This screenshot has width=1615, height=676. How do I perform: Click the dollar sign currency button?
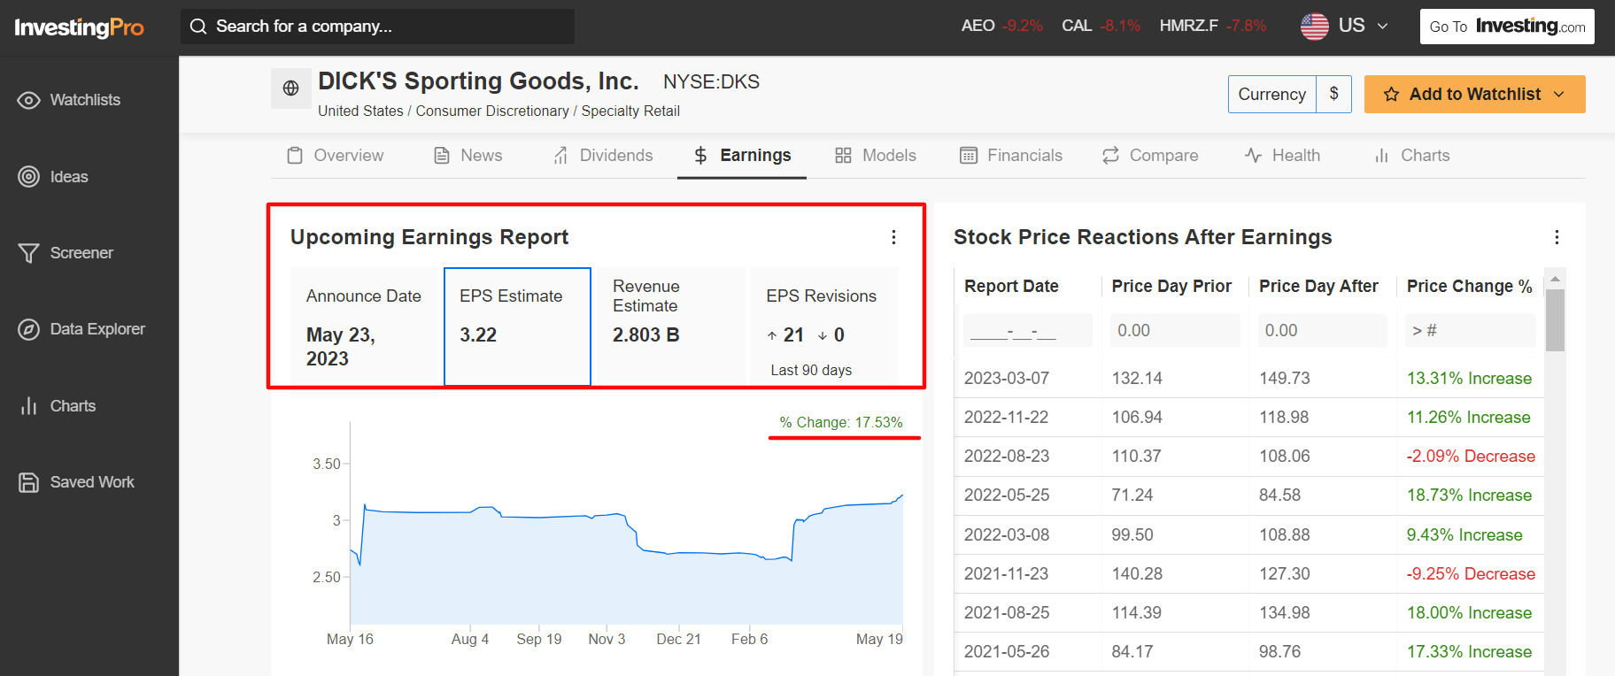[x=1333, y=94]
